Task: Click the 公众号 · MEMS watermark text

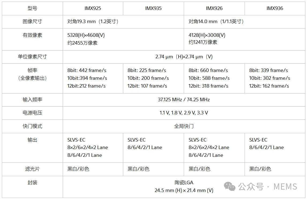Action: pos(267,186)
